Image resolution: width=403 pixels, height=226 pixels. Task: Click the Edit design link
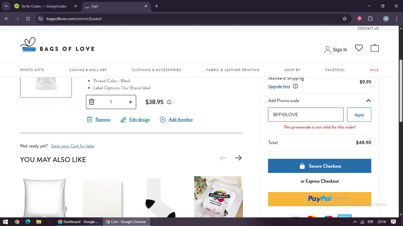[139, 120]
